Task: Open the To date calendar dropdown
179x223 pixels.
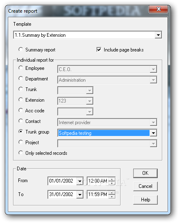Action: coord(80,194)
